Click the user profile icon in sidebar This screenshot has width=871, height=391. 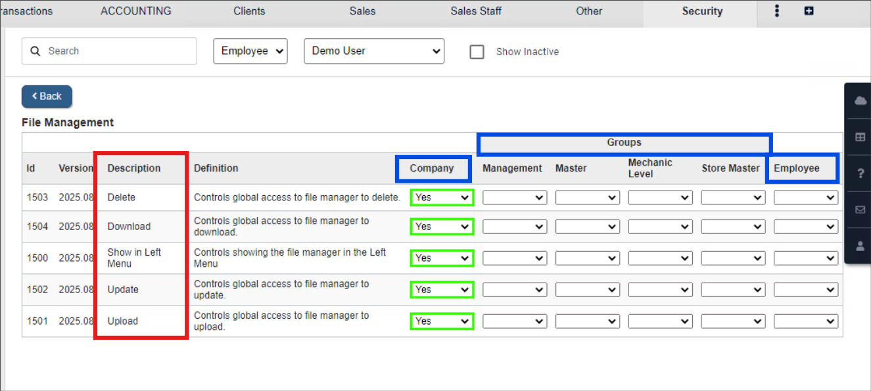[860, 246]
